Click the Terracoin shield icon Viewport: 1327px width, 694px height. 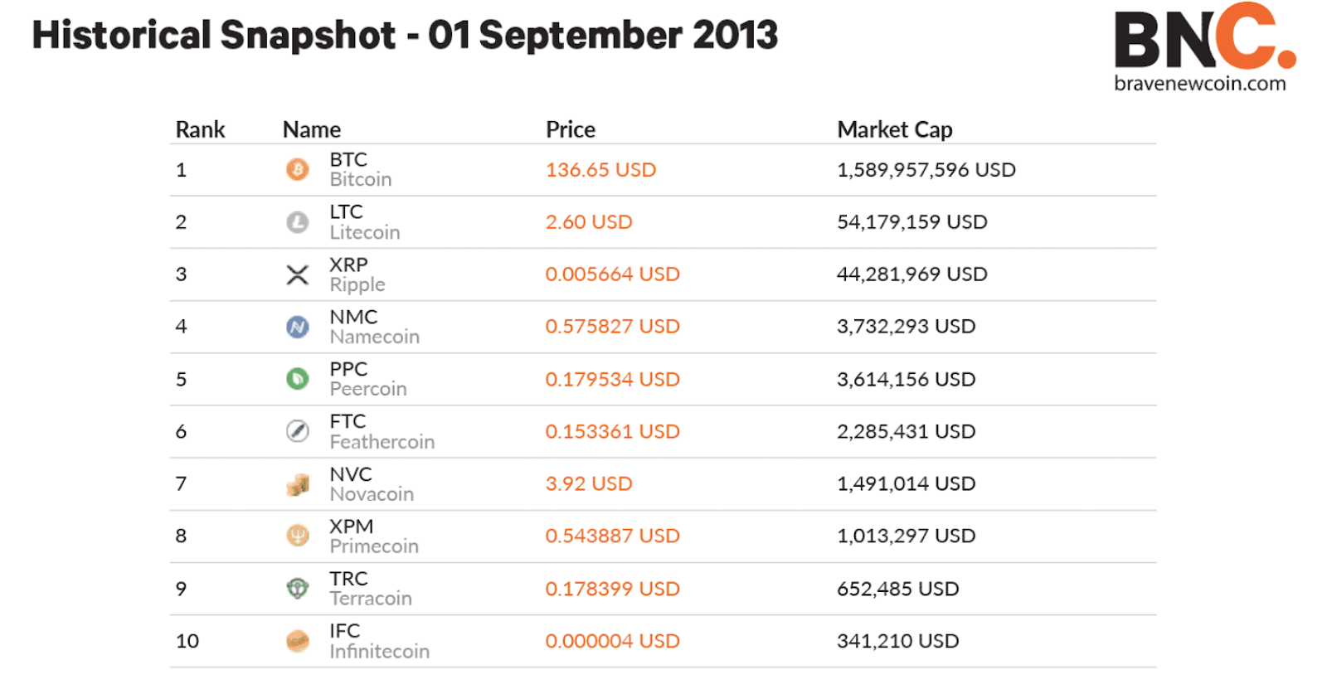[298, 589]
